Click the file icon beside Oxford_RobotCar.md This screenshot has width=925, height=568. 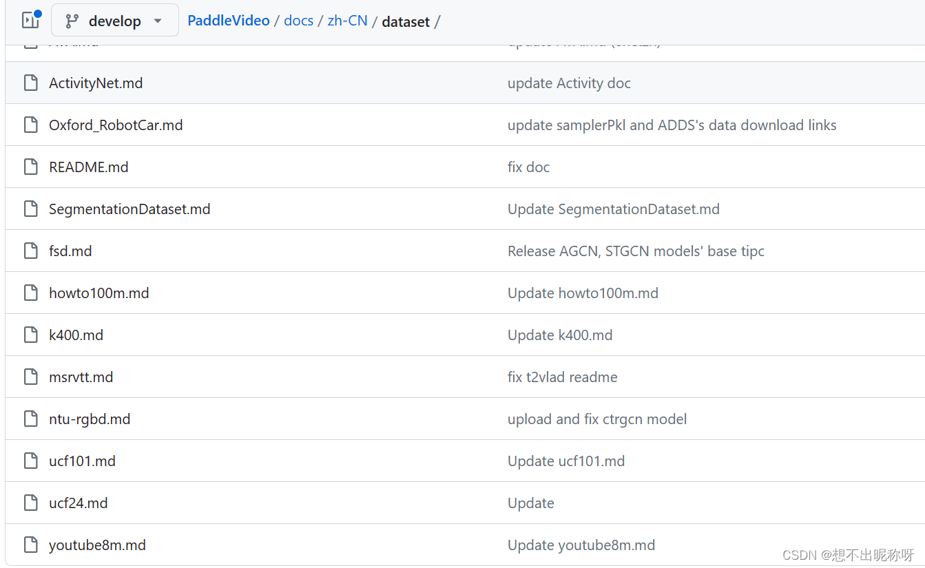click(x=31, y=125)
